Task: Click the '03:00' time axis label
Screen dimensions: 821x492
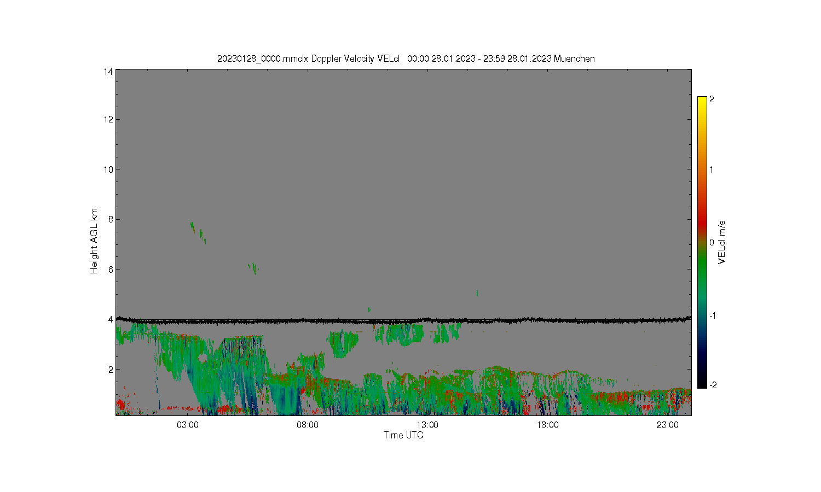Action: coord(188,425)
